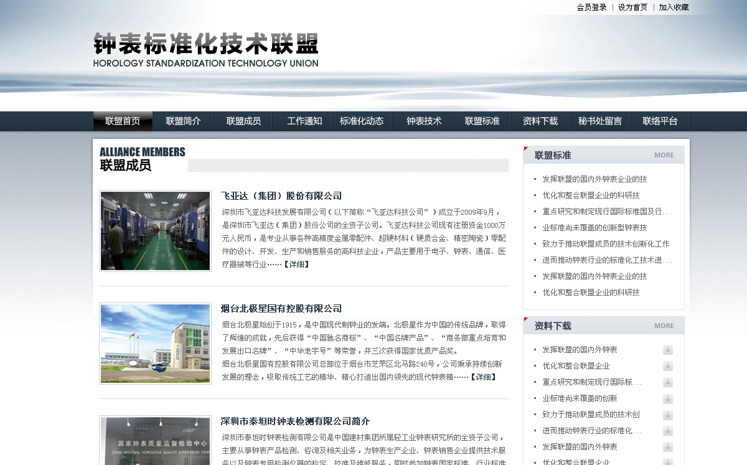
Task: Click MORE in 联盟标准 sidebar panel
Action: pos(664,155)
